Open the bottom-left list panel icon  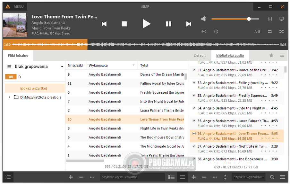click(x=8, y=177)
